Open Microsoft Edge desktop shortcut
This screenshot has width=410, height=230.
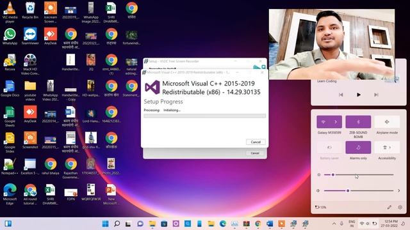click(x=10, y=194)
